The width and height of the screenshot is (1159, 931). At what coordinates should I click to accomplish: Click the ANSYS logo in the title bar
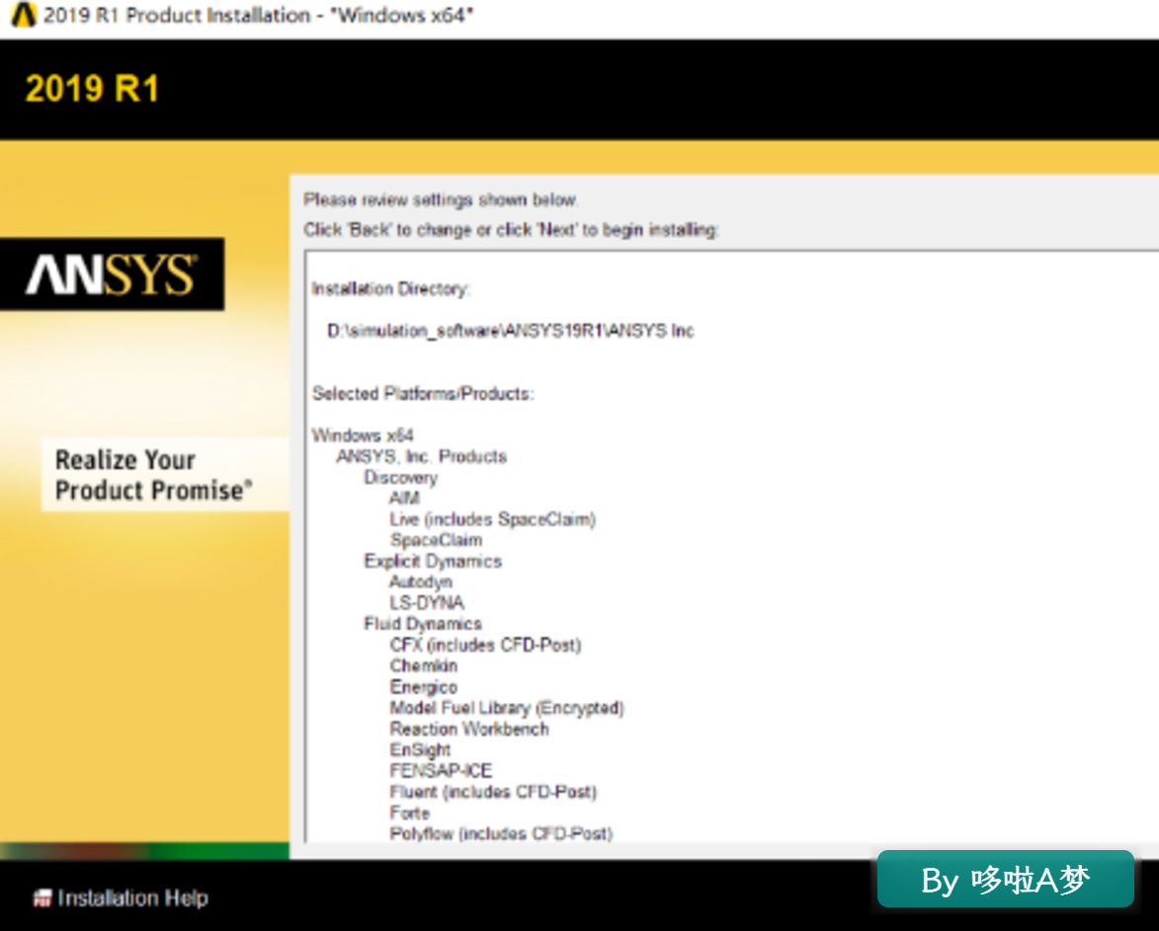pos(23,15)
